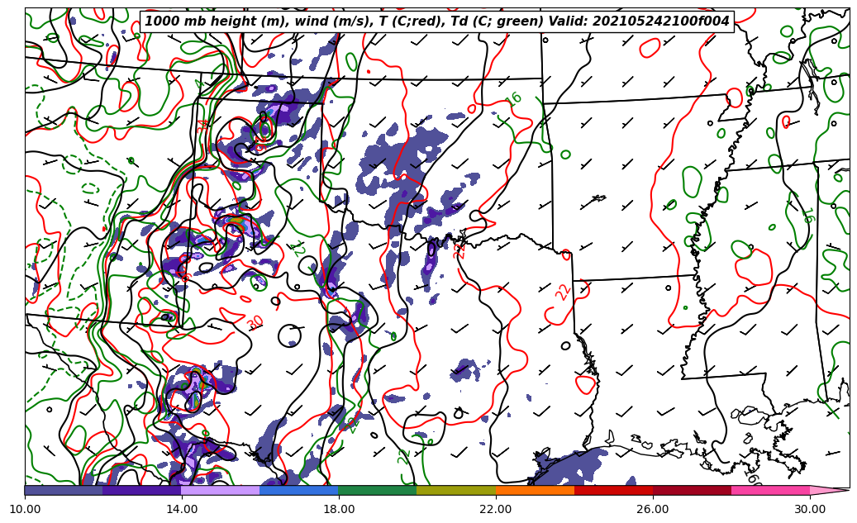Viewport: 857px width, 523px height.
Task: Click the red 30 temperature contour label
Action: coord(255,324)
